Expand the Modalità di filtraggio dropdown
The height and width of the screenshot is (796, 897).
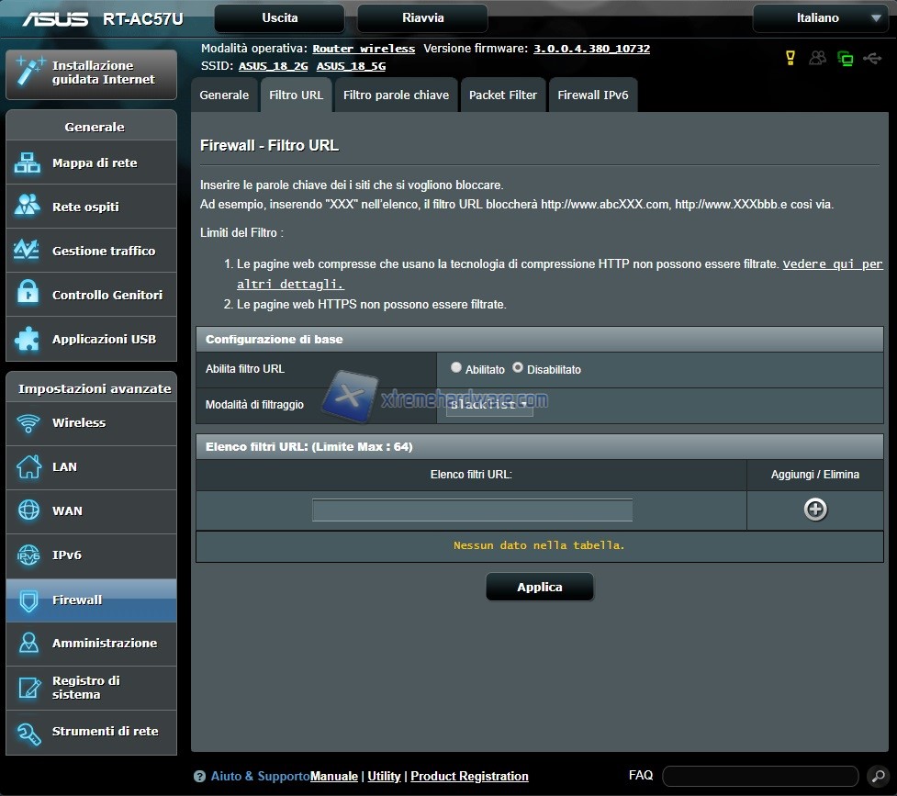pyautogui.click(x=489, y=405)
